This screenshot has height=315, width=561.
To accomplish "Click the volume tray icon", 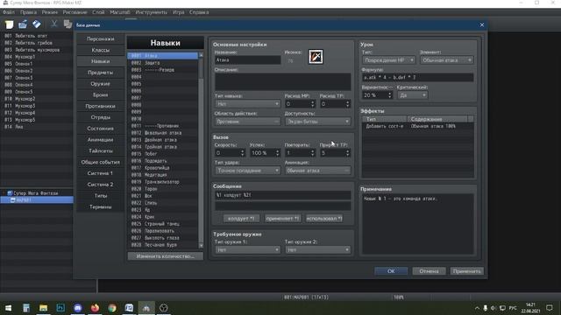I will [x=494, y=308].
